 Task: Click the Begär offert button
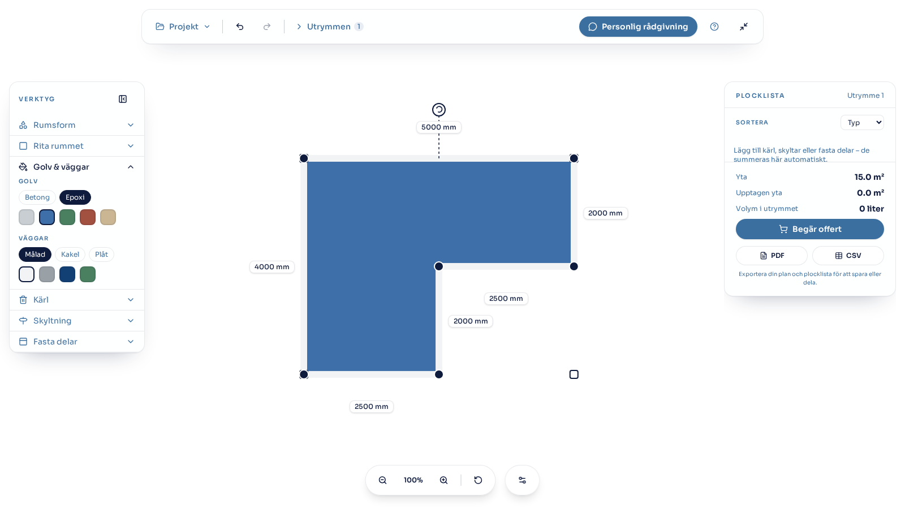[810, 229]
